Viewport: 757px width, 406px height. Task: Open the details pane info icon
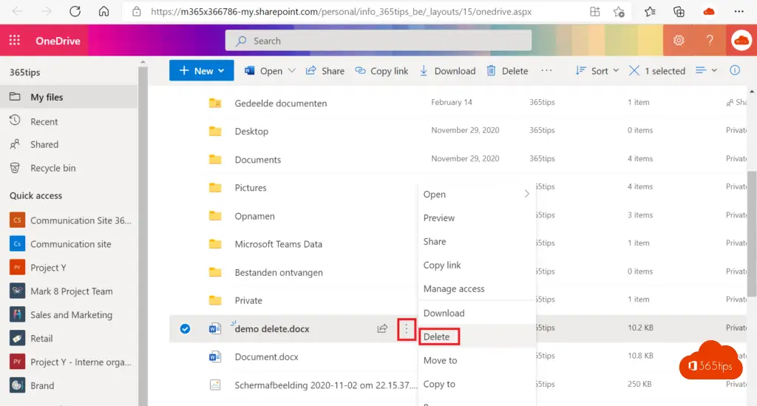pyautogui.click(x=735, y=70)
